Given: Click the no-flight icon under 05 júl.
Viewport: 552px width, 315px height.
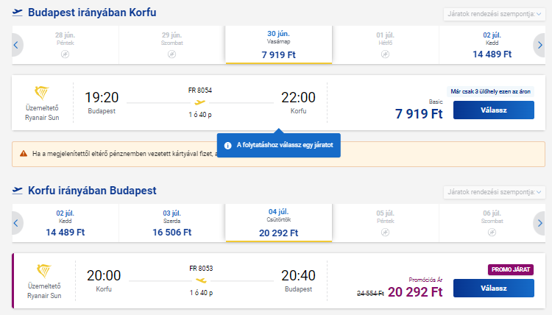Looking at the screenshot, I should pyautogui.click(x=385, y=233).
